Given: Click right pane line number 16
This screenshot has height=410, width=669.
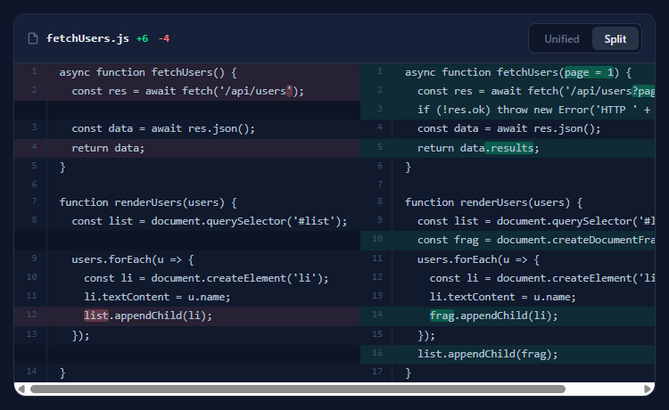Looking at the screenshot, I should (x=377, y=353).
